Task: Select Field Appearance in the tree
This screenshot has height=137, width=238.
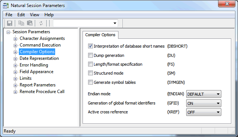Action: coord(36,72)
